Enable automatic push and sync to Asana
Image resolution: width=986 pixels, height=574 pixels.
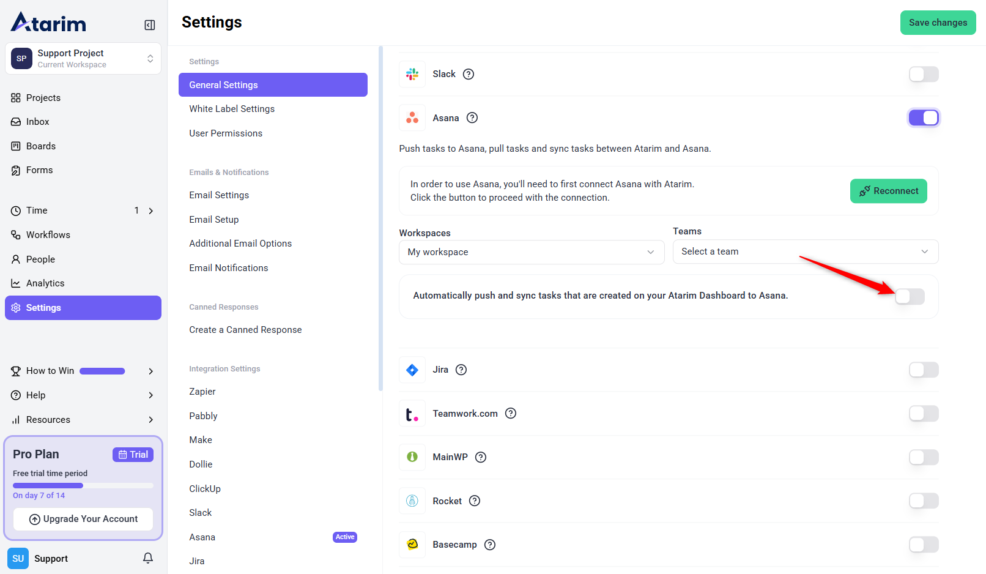click(x=910, y=297)
